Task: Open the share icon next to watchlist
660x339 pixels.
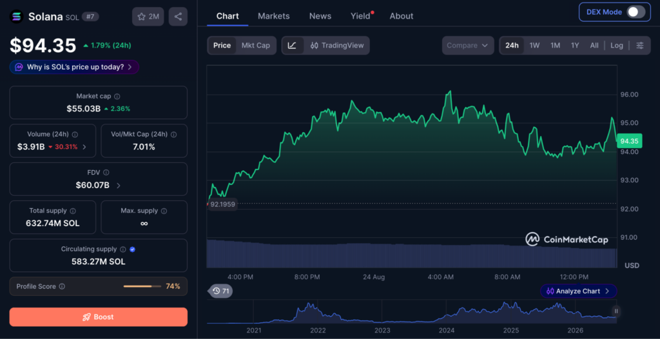Action: click(x=178, y=17)
